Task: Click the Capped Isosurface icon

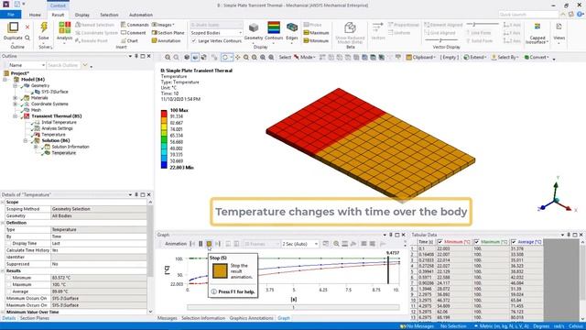Action: pyautogui.click(x=537, y=27)
